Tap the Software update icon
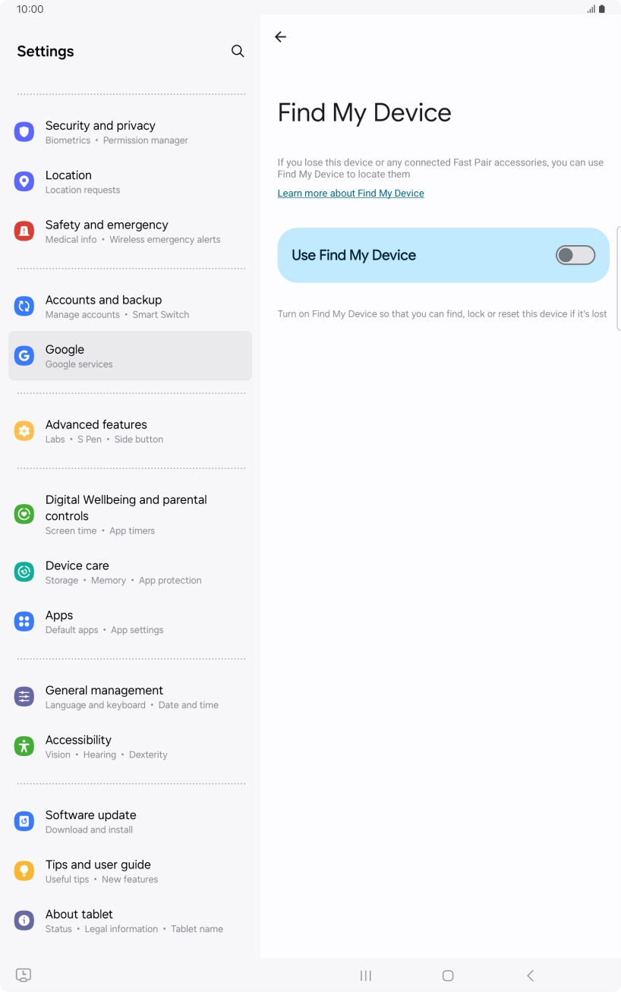Screen dimensions: 621x992 tap(24, 821)
